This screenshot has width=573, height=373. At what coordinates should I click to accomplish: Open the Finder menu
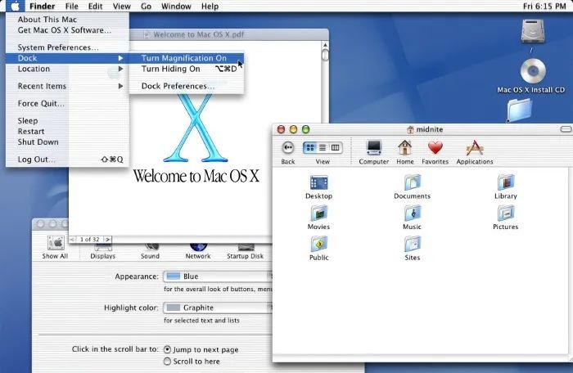click(42, 7)
